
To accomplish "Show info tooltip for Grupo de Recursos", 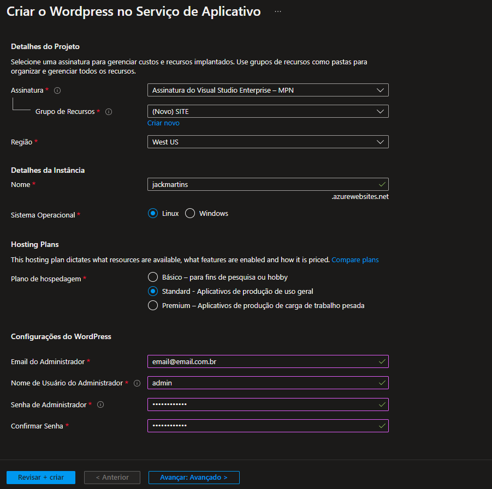I will 109,112.
